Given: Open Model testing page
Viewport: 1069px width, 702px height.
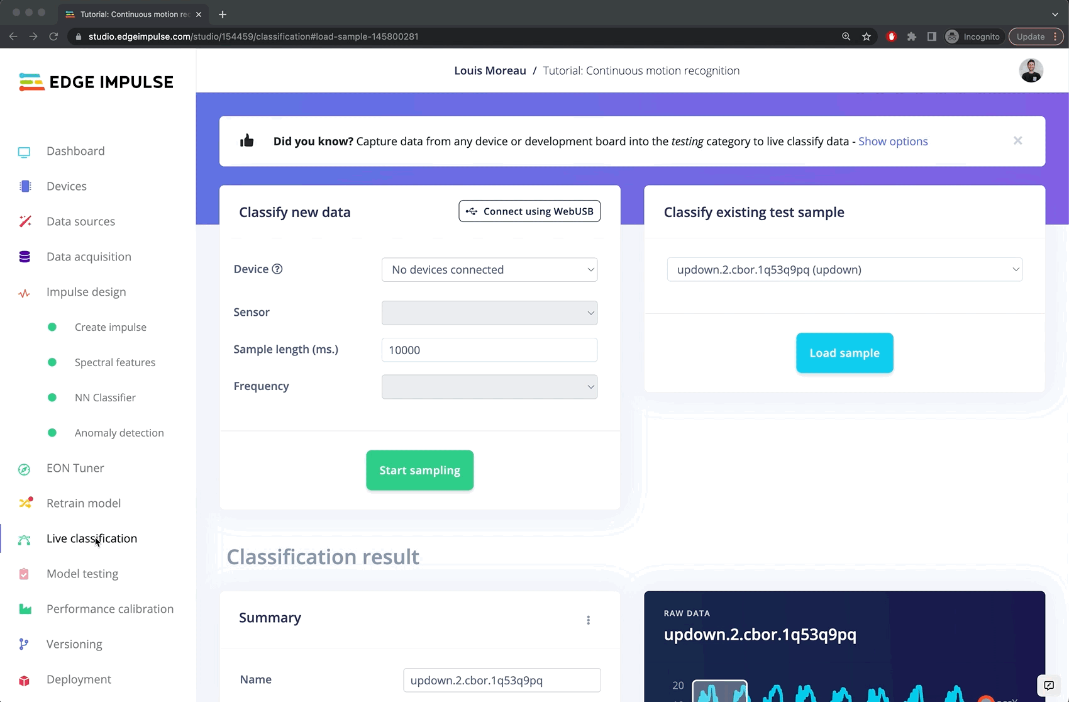Looking at the screenshot, I should [x=82, y=574].
